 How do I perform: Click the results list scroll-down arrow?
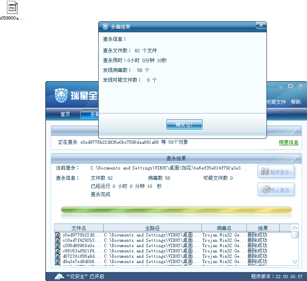(295, 262)
